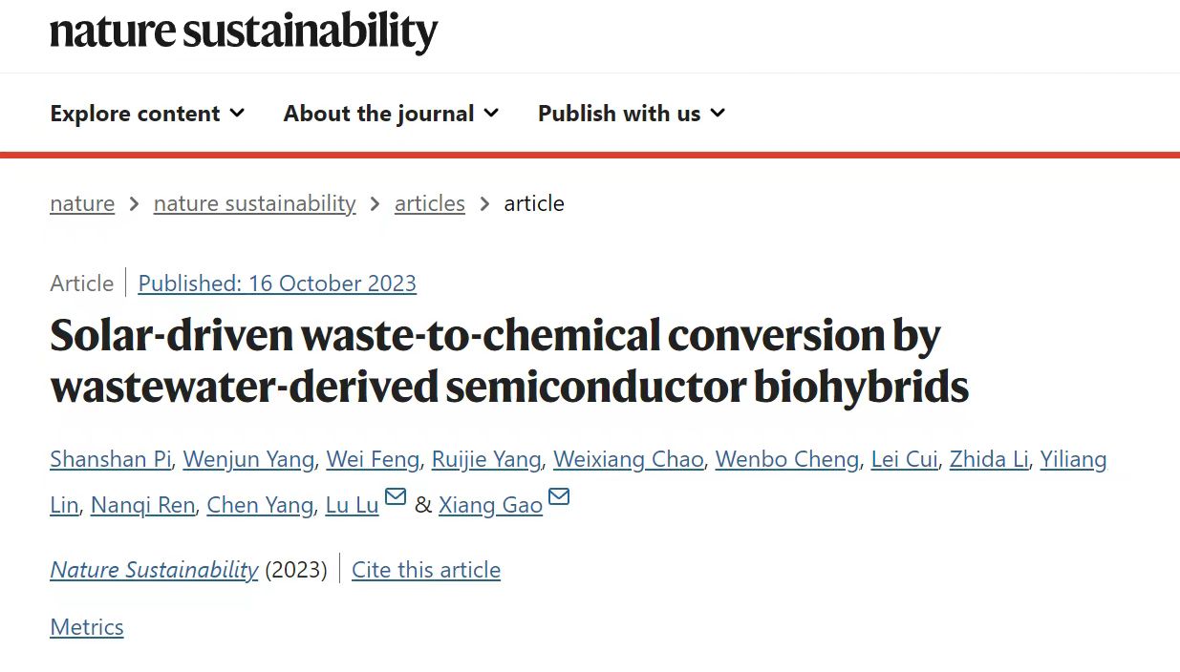
Task: Open the italic Nature Sustainability journal link
Action: [154, 570]
